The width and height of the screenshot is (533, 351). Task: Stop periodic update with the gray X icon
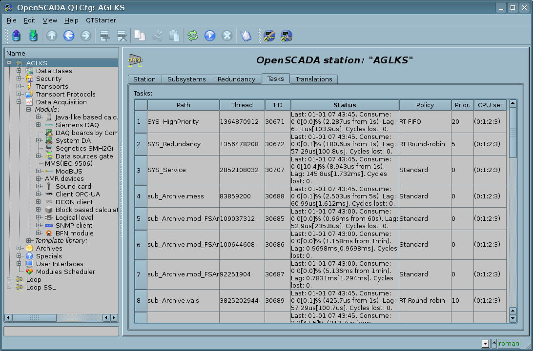227,35
